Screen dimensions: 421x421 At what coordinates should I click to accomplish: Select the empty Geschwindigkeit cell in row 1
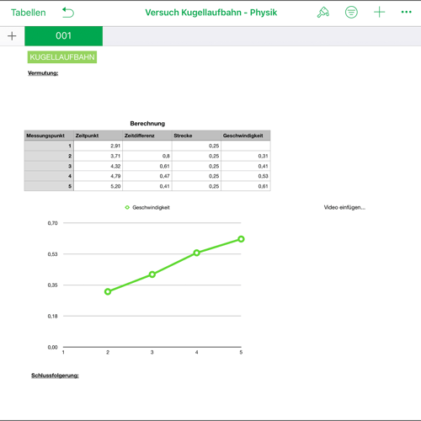click(246, 146)
